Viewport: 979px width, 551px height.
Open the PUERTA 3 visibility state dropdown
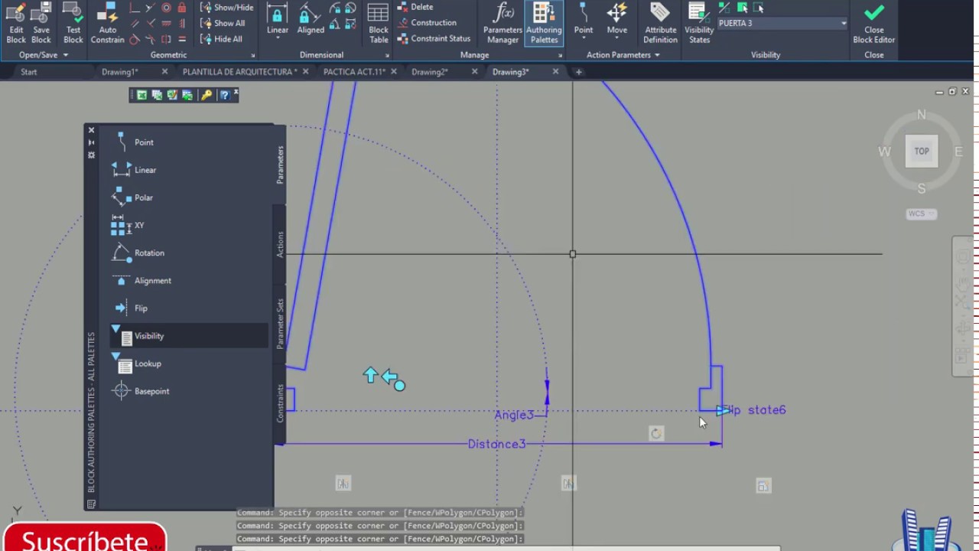point(844,23)
